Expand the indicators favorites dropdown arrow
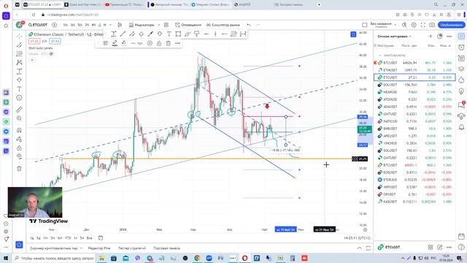The image size is (467, 263). tap(159, 25)
